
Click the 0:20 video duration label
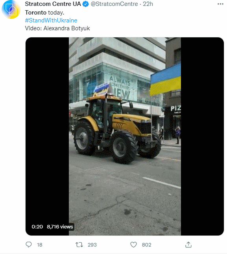click(37, 226)
